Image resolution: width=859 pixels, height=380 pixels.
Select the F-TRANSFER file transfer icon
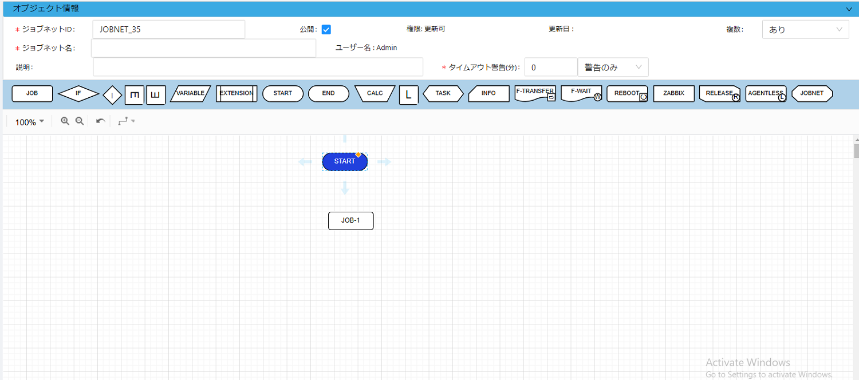[534, 93]
